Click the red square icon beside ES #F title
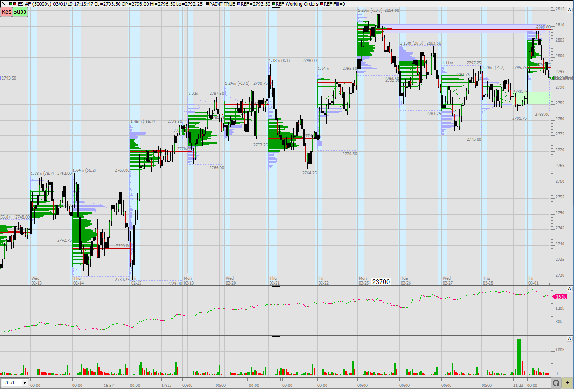 [14, 4]
